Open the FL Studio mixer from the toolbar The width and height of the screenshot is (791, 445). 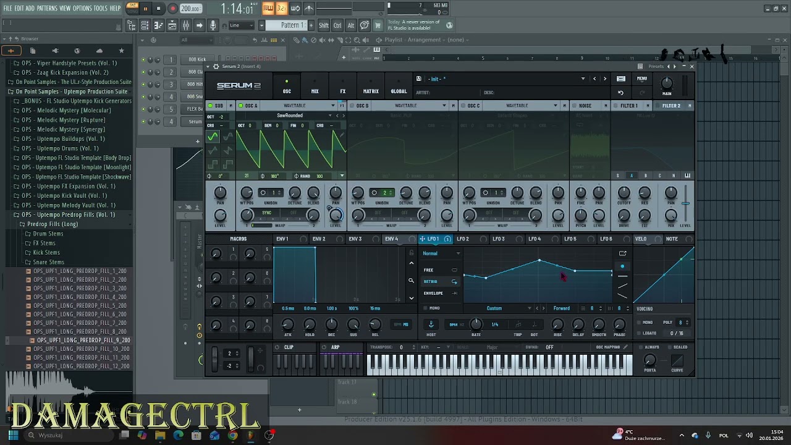[x=185, y=25]
